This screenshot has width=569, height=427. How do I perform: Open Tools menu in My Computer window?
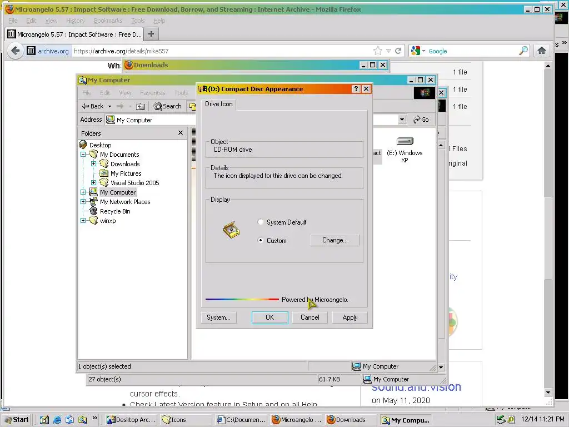181,93
